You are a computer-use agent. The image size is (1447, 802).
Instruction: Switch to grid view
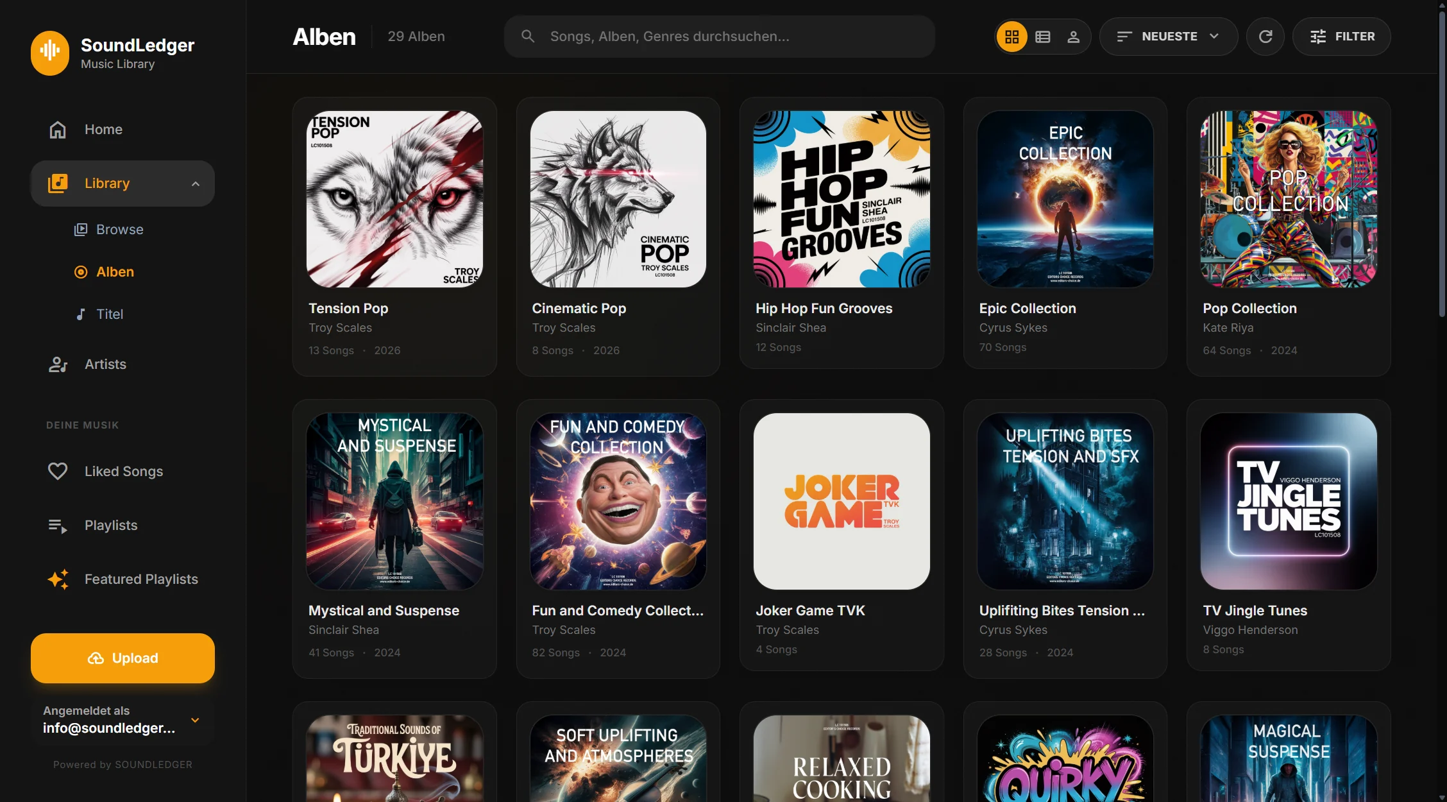[1012, 37]
